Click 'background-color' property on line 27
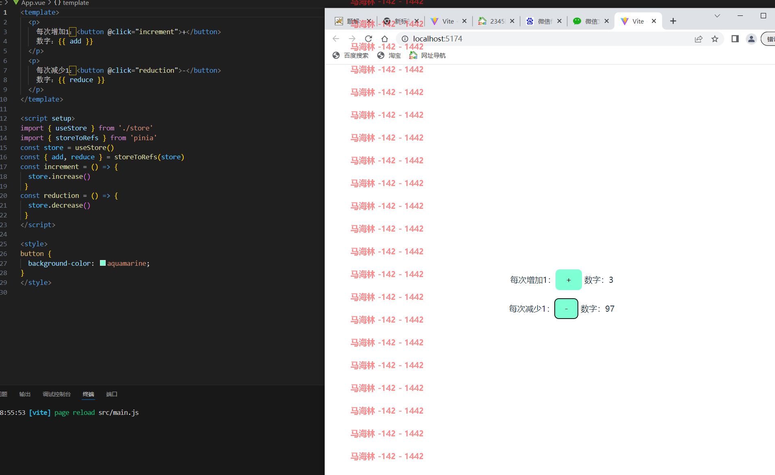Screen dimensions: 775x475 [59, 263]
